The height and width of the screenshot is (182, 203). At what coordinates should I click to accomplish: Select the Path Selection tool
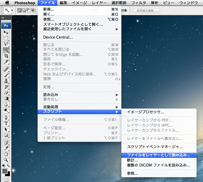point(6,129)
